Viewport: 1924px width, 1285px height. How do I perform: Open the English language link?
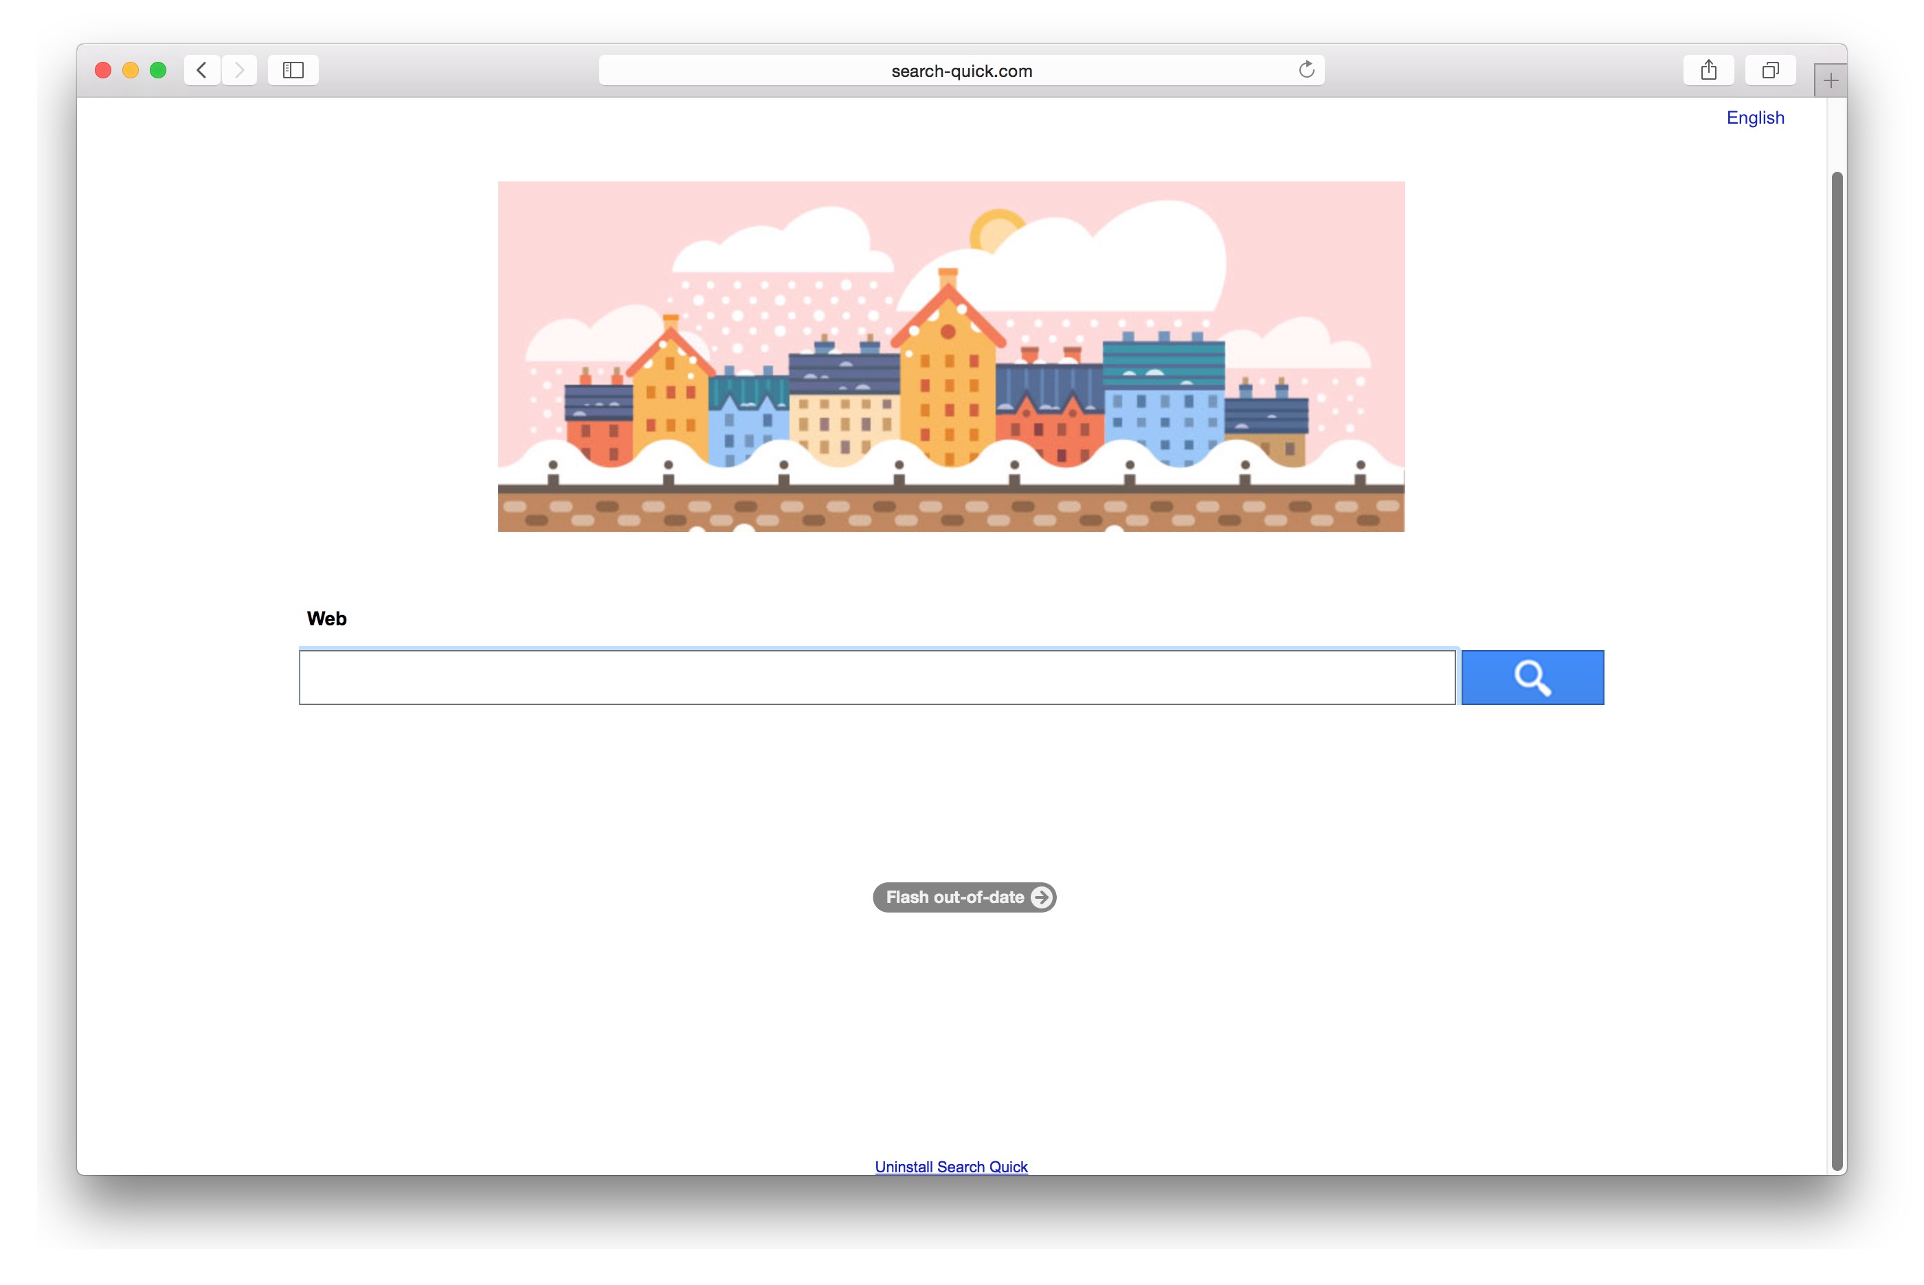[1755, 118]
